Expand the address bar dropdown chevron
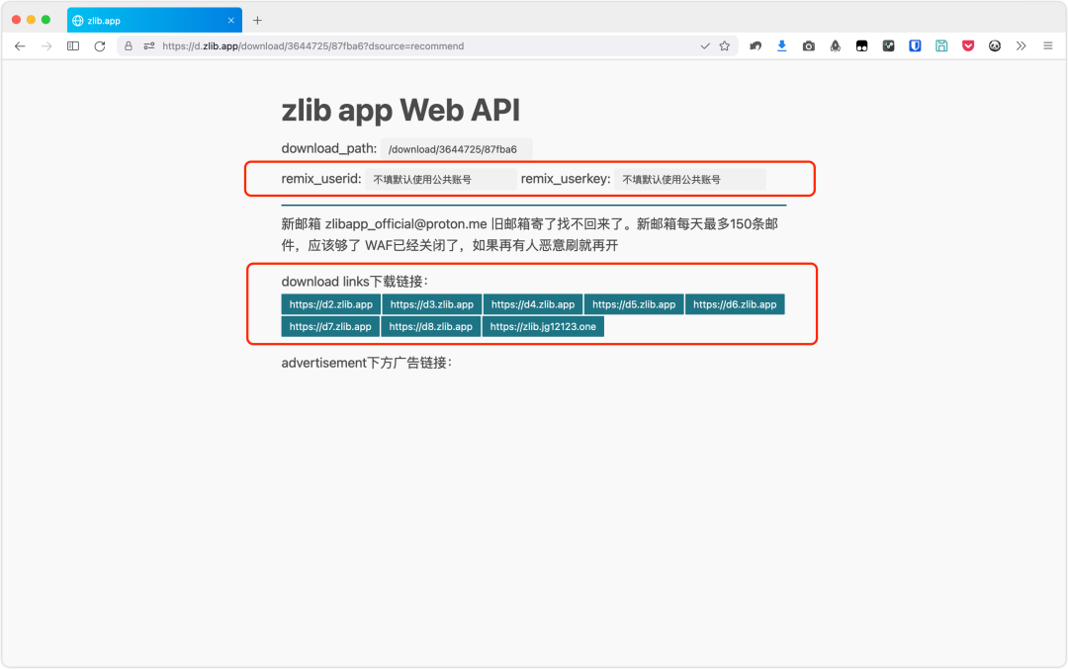Image resolution: width=1068 pixels, height=669 pixels. pos(705,46)
